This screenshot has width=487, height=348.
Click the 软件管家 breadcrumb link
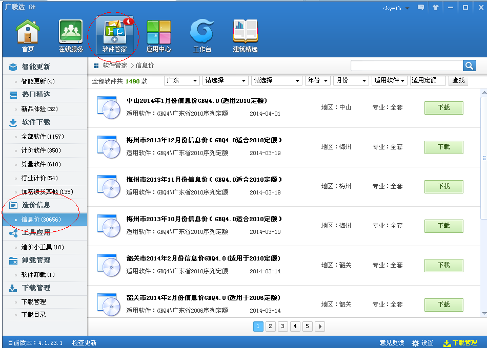coord(115,66)
